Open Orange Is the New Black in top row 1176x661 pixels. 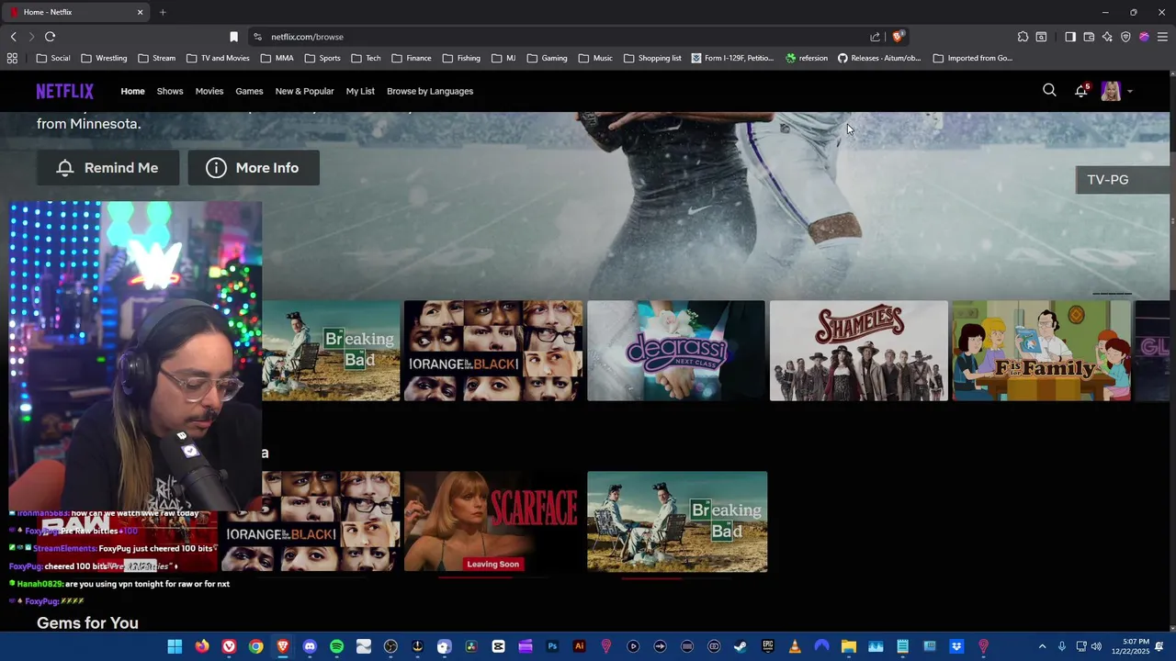[x=493, y=351]
